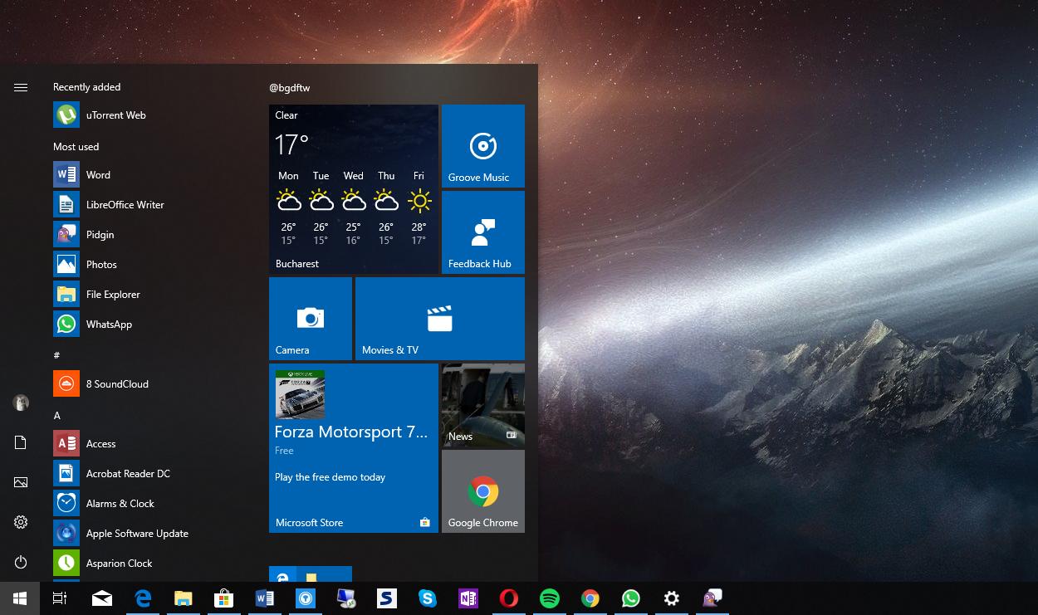1038x615 pixels.
Task: Open the Forza Motorsport 7 store tile
Action: tap(353, 448)
